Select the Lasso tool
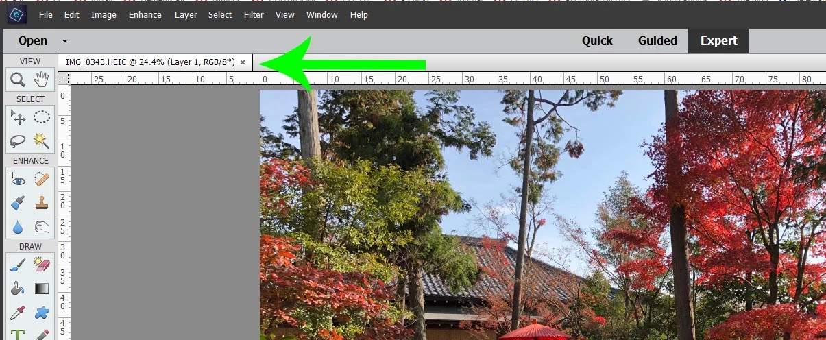This screenshot has width=826, height=340. pyautogui.click(x=19, y=141)
